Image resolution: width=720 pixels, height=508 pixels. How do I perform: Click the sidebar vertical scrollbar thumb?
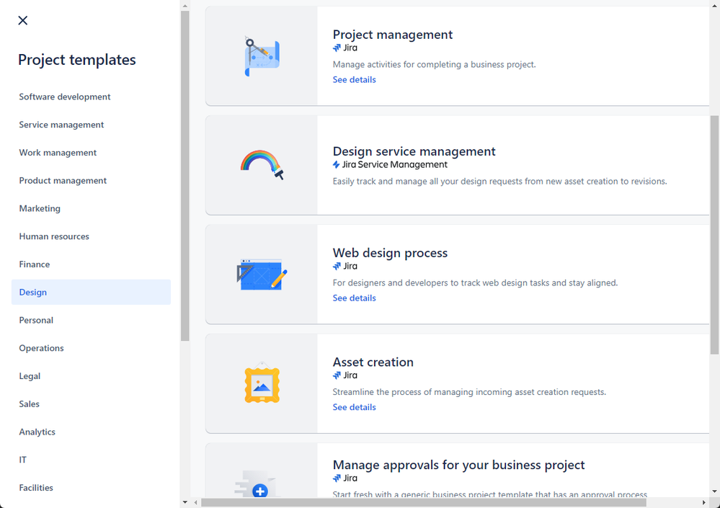(185, 176)
